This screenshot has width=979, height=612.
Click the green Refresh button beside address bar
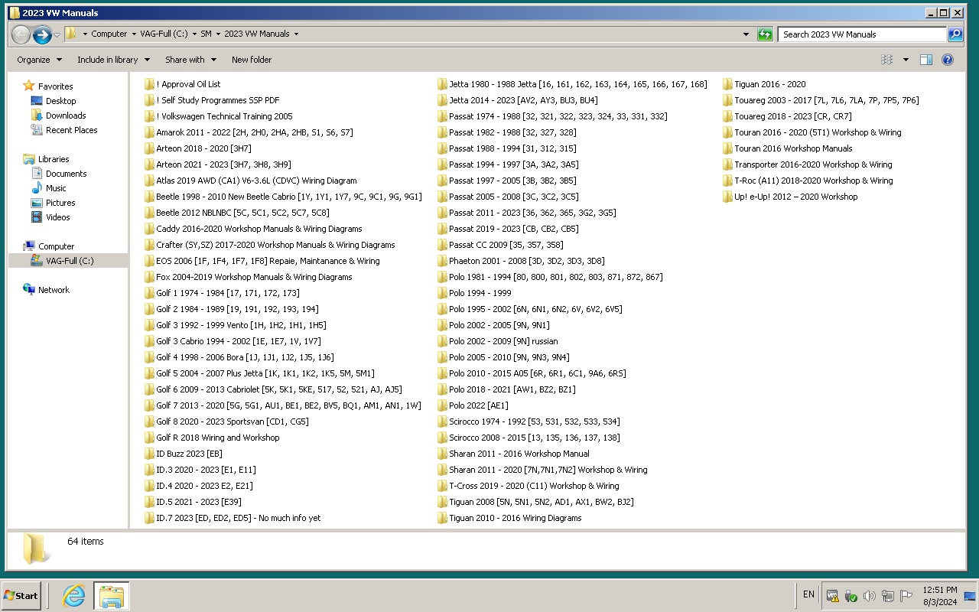[x=765, y=34]
